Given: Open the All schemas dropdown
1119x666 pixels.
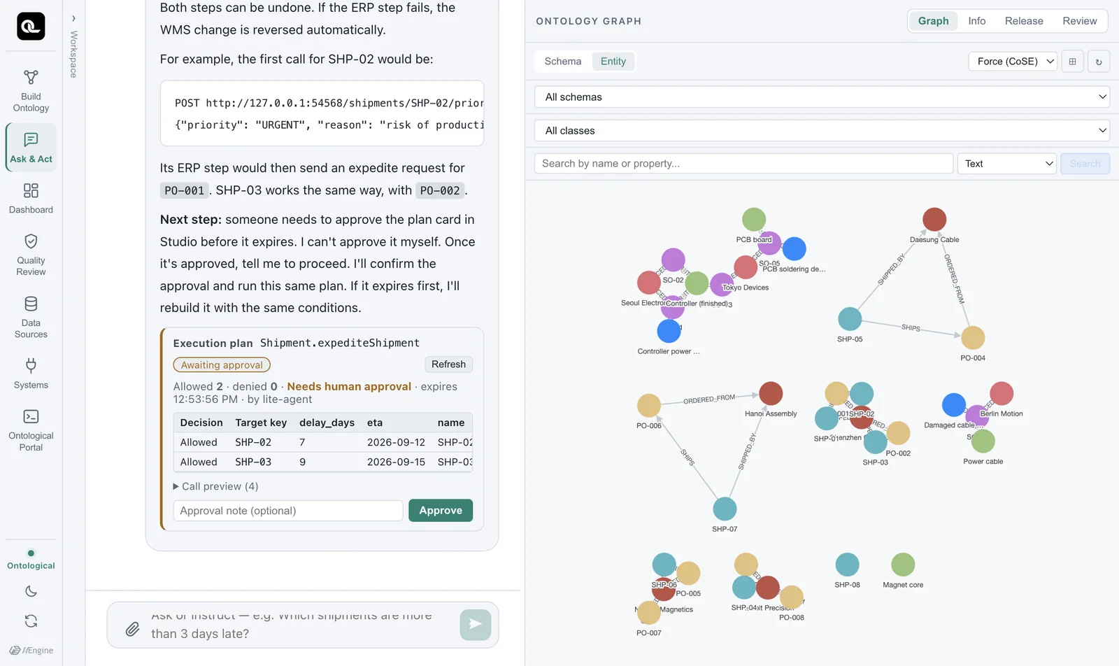Looking at the screenshot, I should (822, 97).
